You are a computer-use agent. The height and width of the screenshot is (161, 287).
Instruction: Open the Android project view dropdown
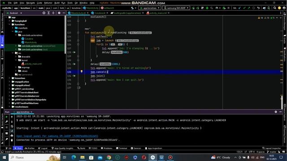point(14,13)
